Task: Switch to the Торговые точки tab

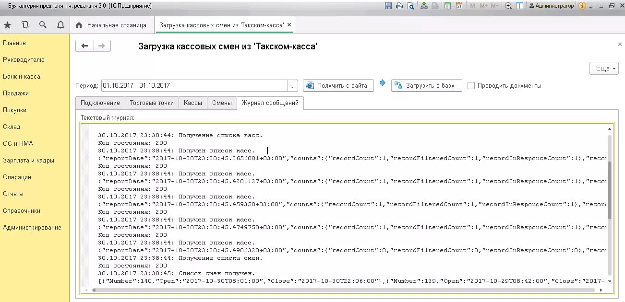Action: click(x=152, y=103)
